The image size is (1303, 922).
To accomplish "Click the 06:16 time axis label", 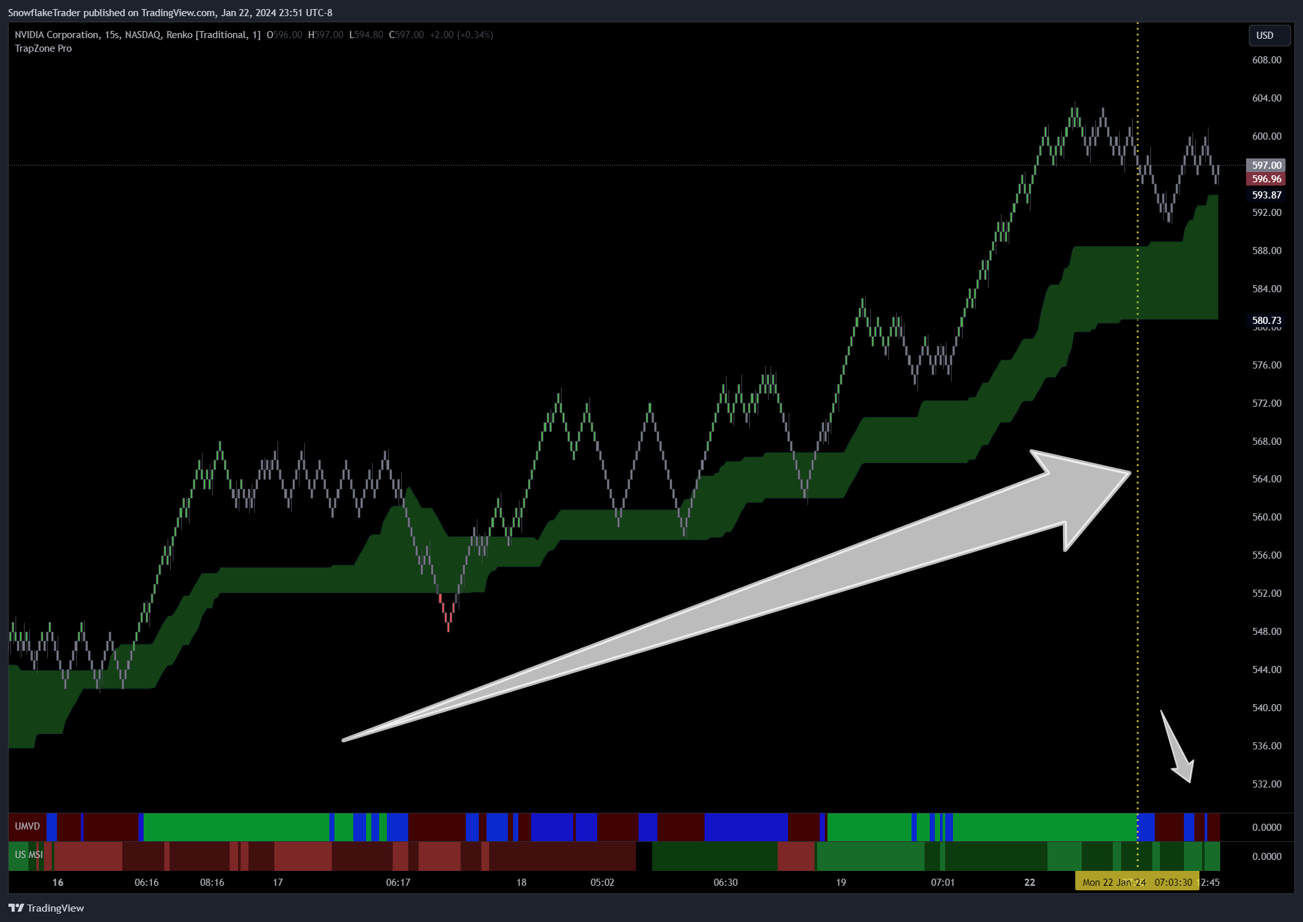I will pyautogui.click(x=147, y=883).
